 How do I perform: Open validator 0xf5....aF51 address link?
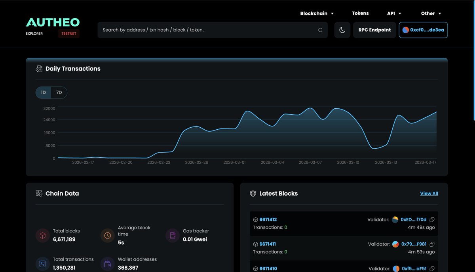(414, 269)
